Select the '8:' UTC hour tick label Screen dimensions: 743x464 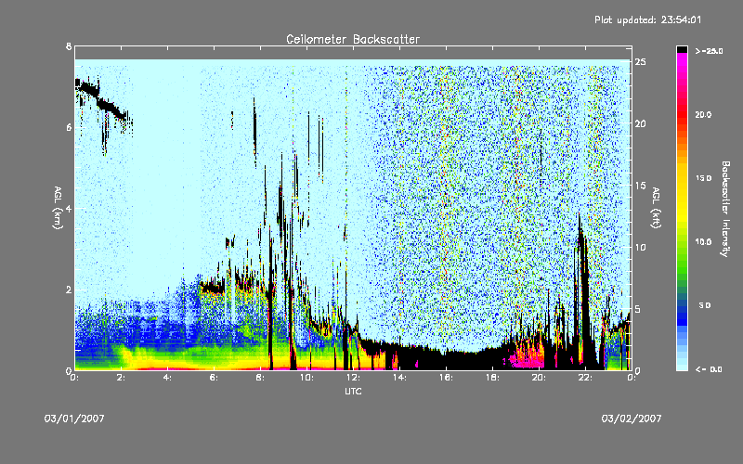(261, 378)
